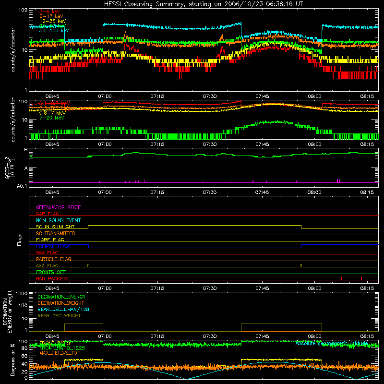Click the Flags vertical axis title
This screenshot has width=384, height=384.
tap(19, 240)
